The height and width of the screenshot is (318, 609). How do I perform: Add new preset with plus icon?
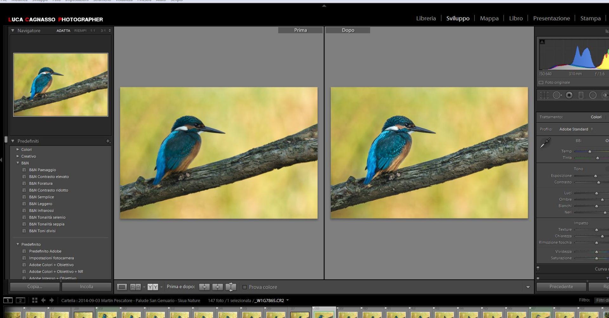click(108, 141)
